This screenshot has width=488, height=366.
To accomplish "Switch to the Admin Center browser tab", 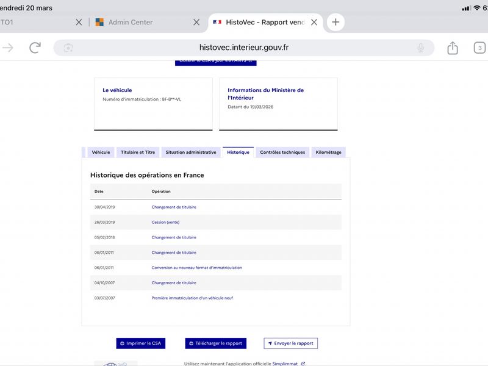I will (x=131, y=22).
